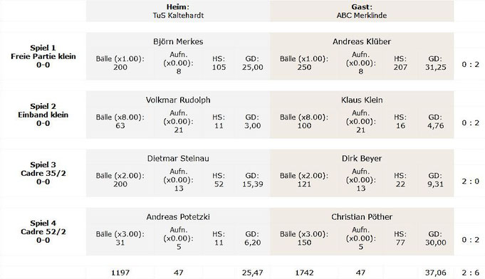Viewport: 485px width, 279px height.
Task: Click guest overall average 37,06
Action: point(436,273)
